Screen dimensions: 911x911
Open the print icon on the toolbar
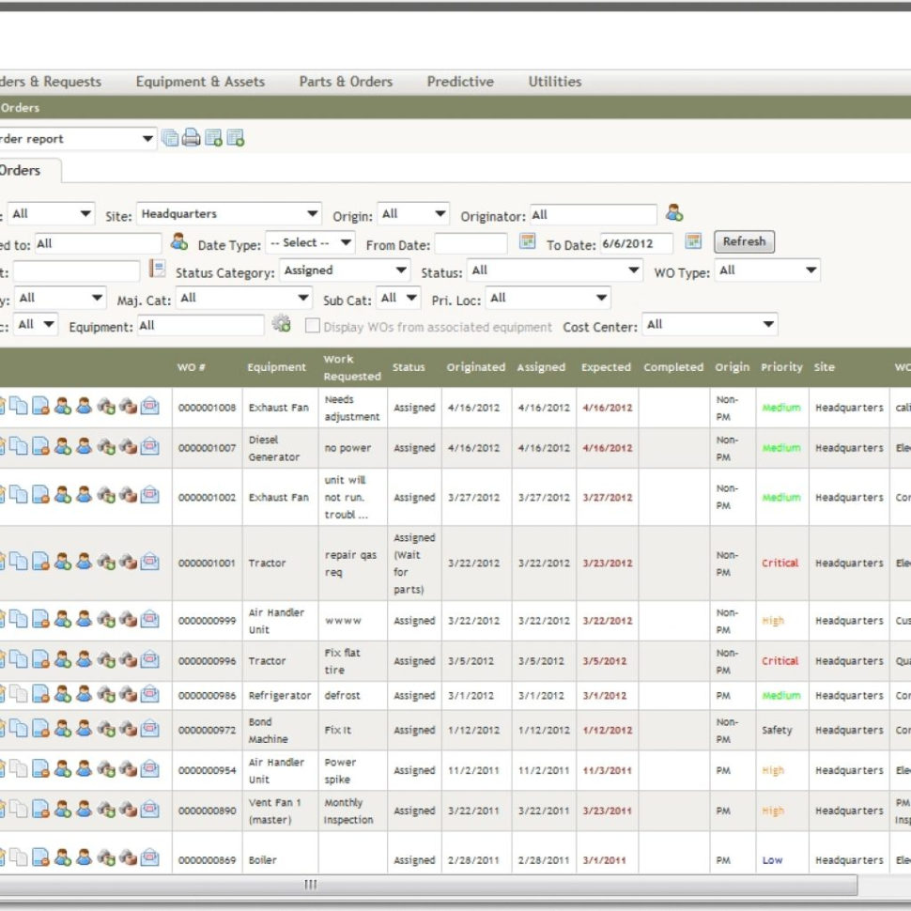tap(191, 138)
